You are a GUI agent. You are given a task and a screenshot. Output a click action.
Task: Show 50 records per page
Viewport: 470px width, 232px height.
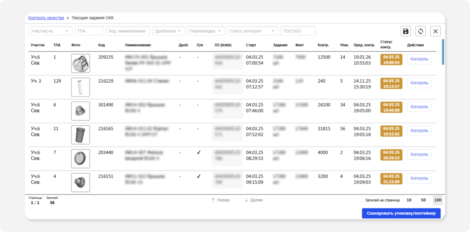(423, 200)
